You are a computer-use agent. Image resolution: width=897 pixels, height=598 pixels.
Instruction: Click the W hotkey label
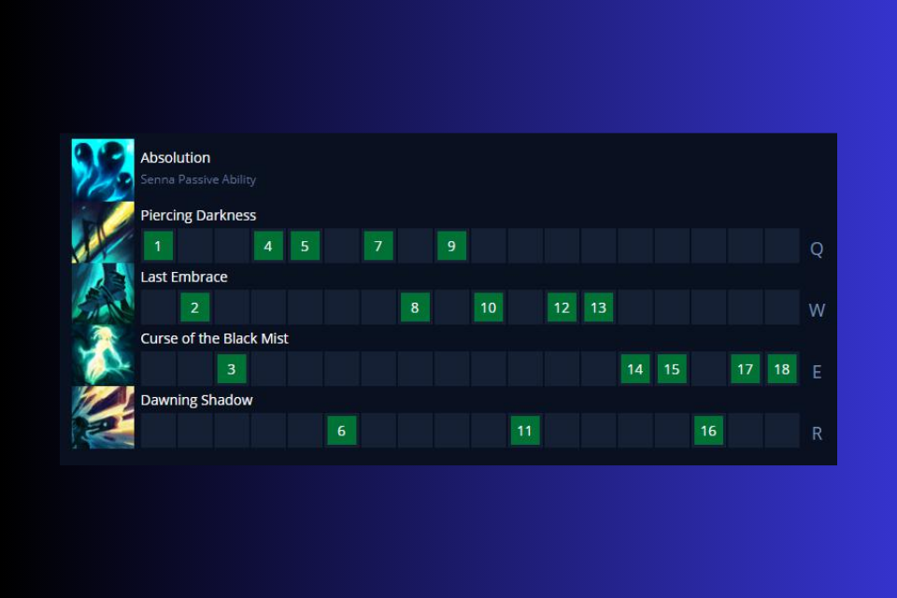click(816, 310)
